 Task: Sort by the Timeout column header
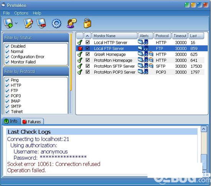[x=180, y=36]
